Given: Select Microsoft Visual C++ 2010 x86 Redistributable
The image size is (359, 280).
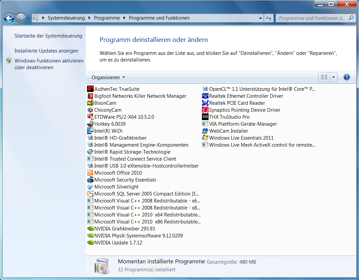Looking at the screenshot, I should pyautogui.click(x=144, y=222).
